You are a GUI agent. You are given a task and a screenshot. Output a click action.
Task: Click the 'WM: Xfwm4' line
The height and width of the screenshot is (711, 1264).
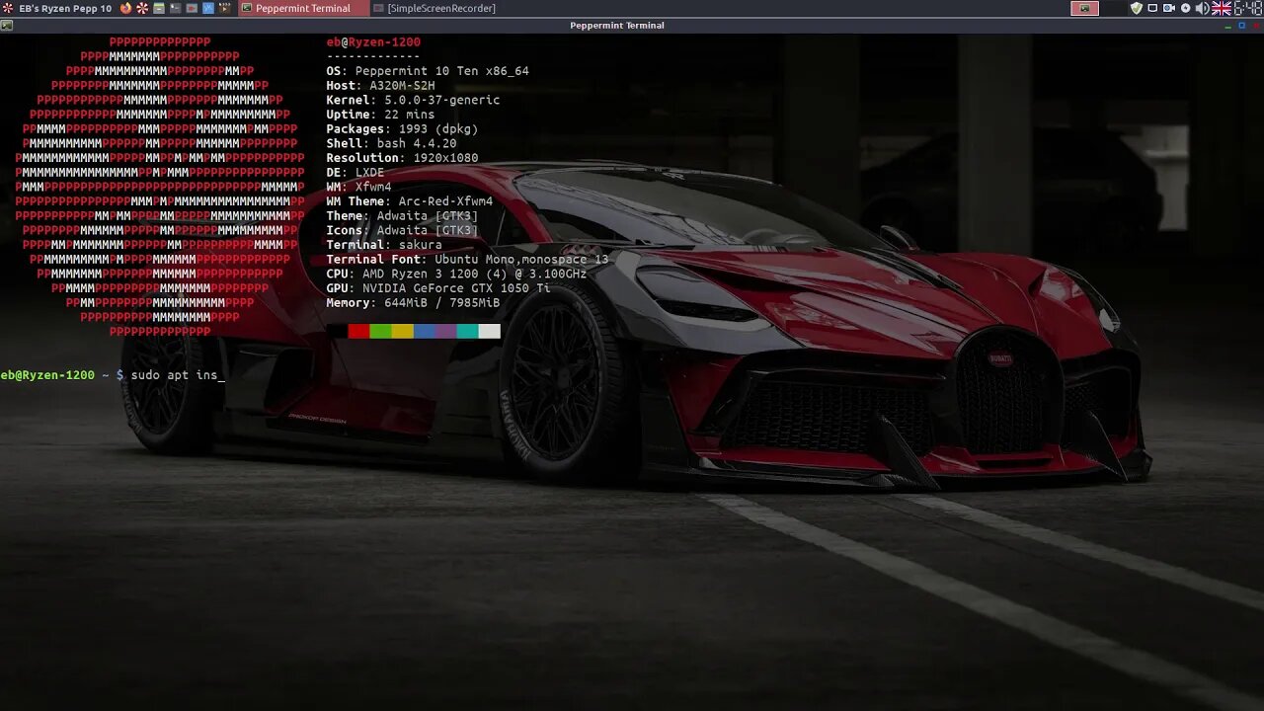coord(358,187)
